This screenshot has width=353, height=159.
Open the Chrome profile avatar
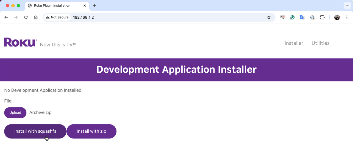[337, 17]
